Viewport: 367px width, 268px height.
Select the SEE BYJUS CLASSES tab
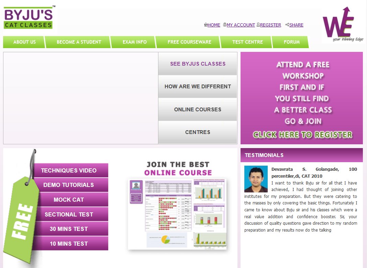[198, 64]
